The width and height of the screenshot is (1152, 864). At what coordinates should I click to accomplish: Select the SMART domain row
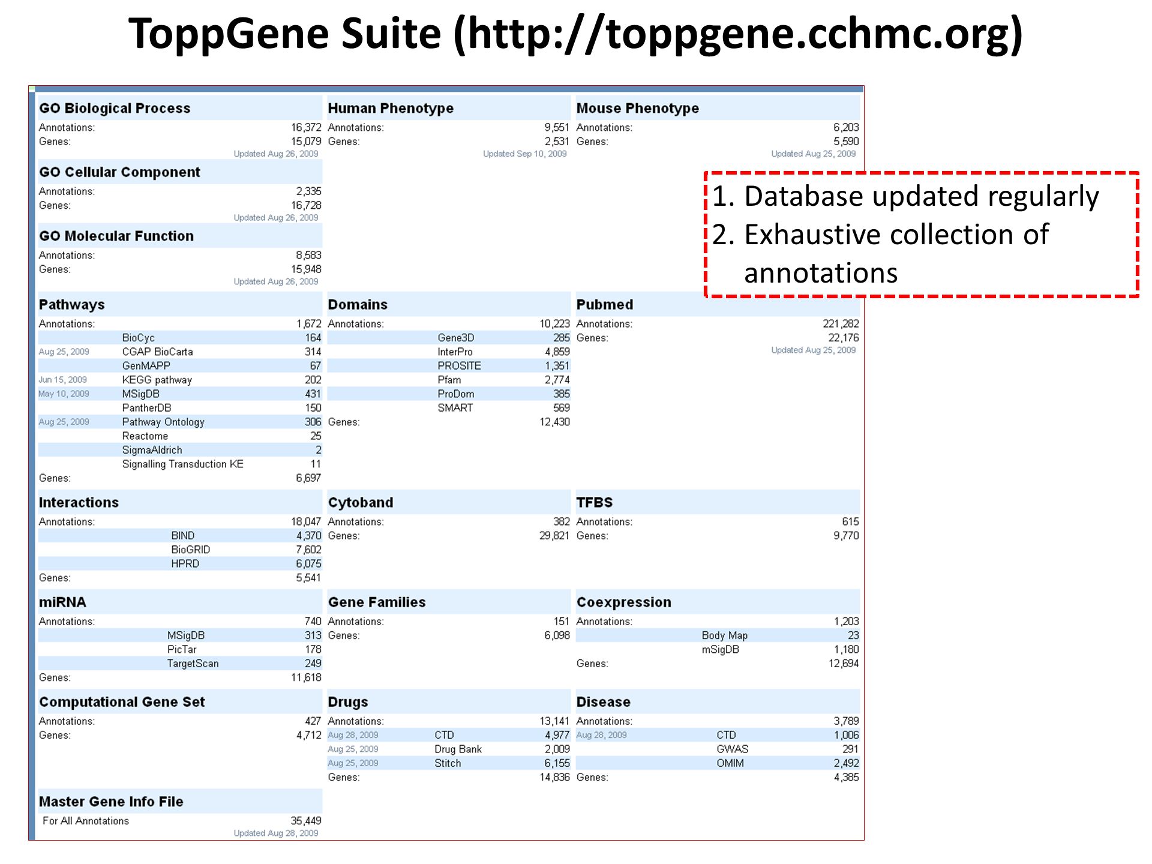(x=449, y=407)
